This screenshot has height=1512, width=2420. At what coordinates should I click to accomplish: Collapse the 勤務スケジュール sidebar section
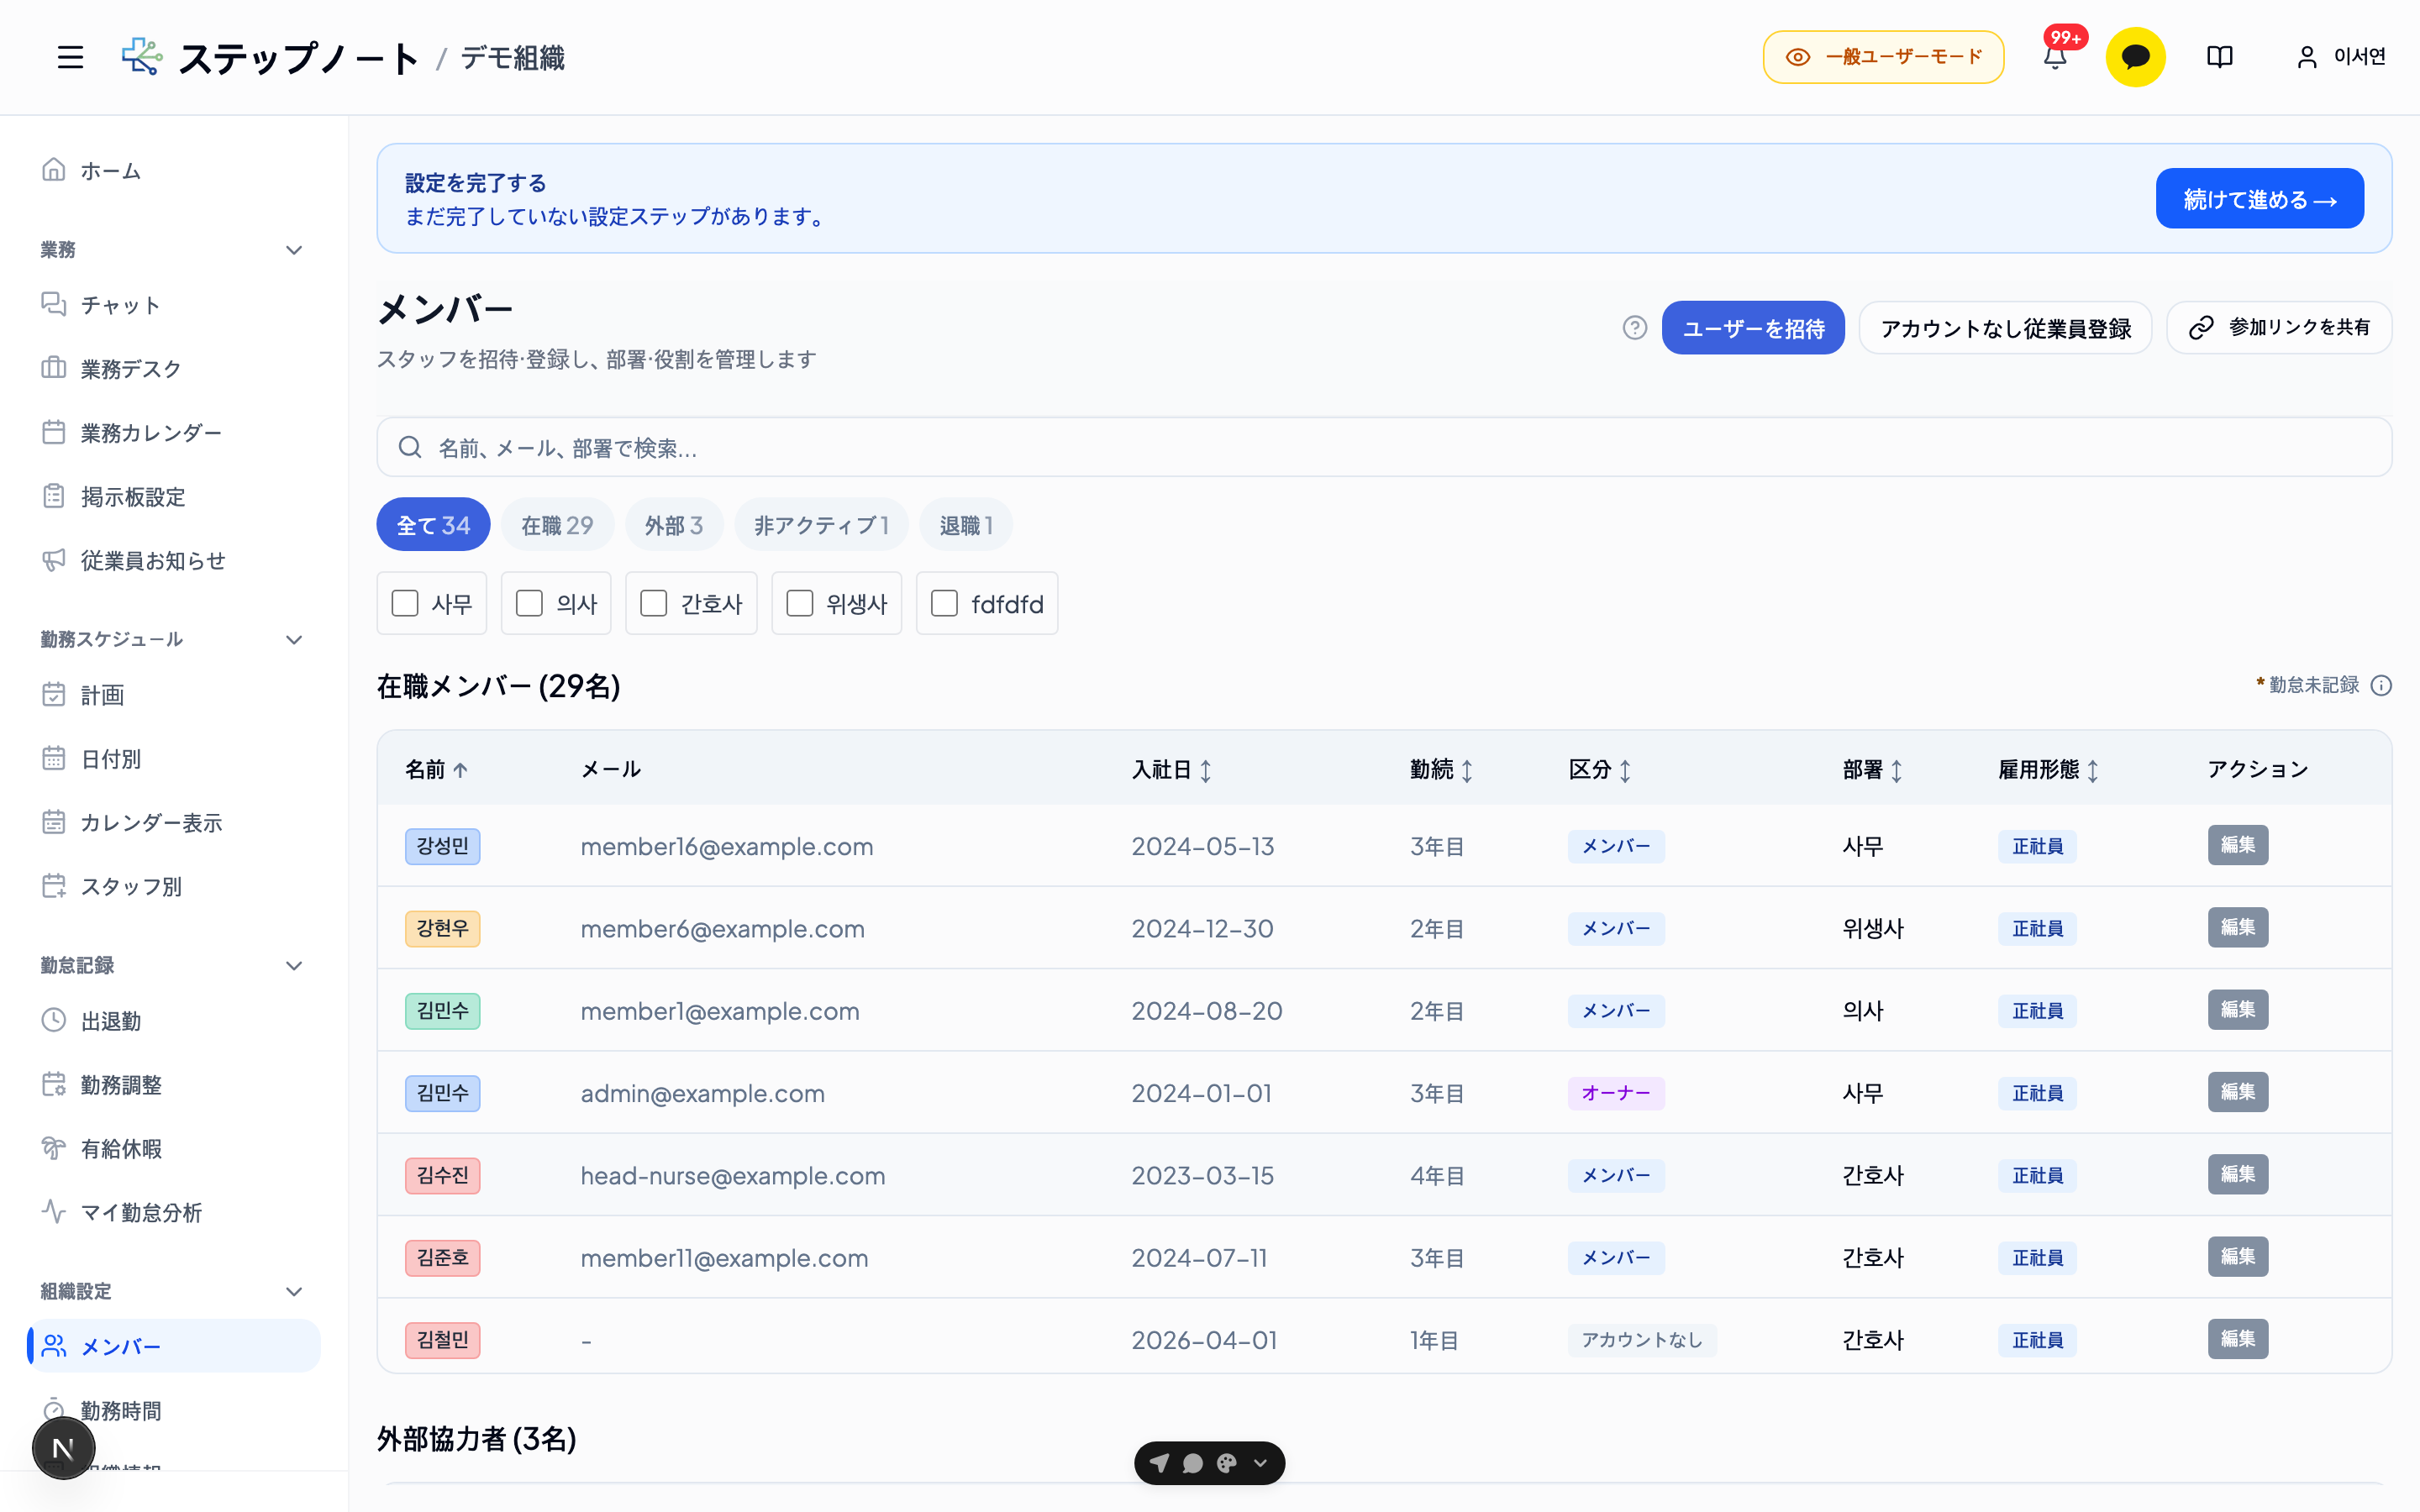[x=294, y=640]
